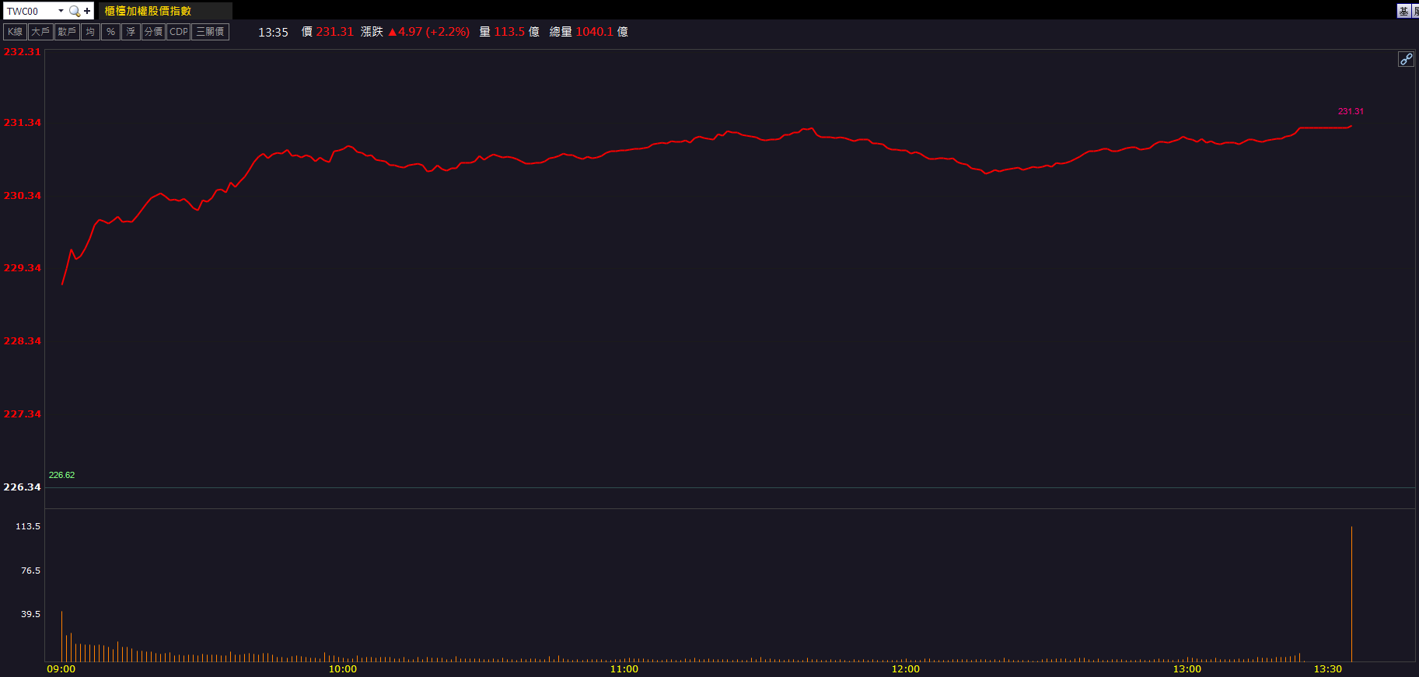
Task: Click the 76.5 volume axis label
Action: (x=30, y=571)
